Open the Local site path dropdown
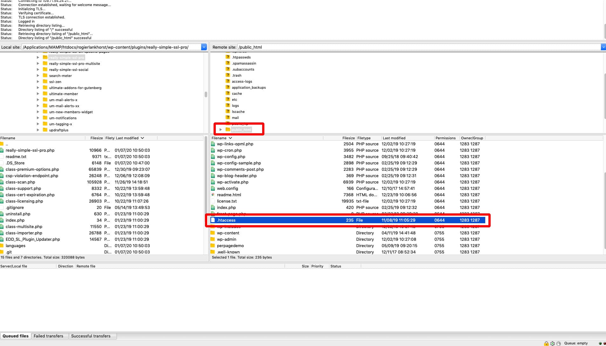 pos(204,47)
